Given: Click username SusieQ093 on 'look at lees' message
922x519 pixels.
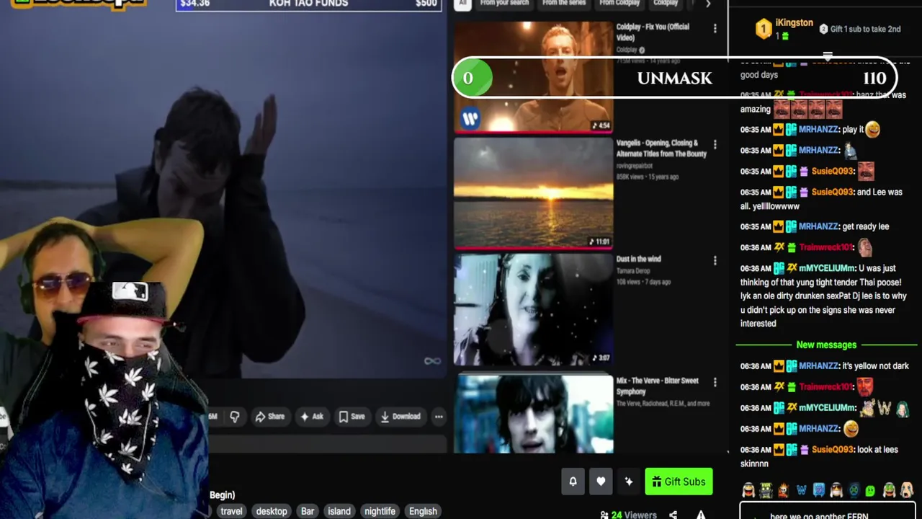Looking at the screenshot, I should 833,450.
